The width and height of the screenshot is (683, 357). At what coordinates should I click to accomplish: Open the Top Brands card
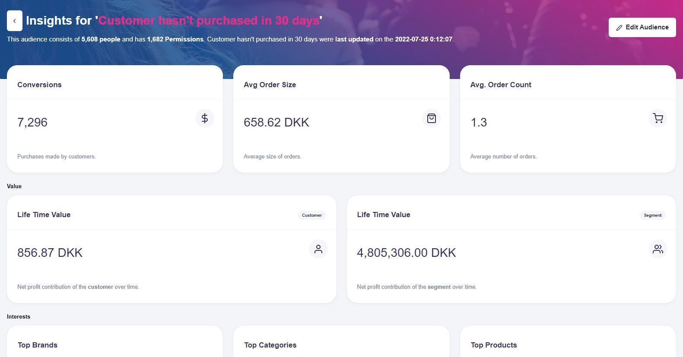point(38,345)
